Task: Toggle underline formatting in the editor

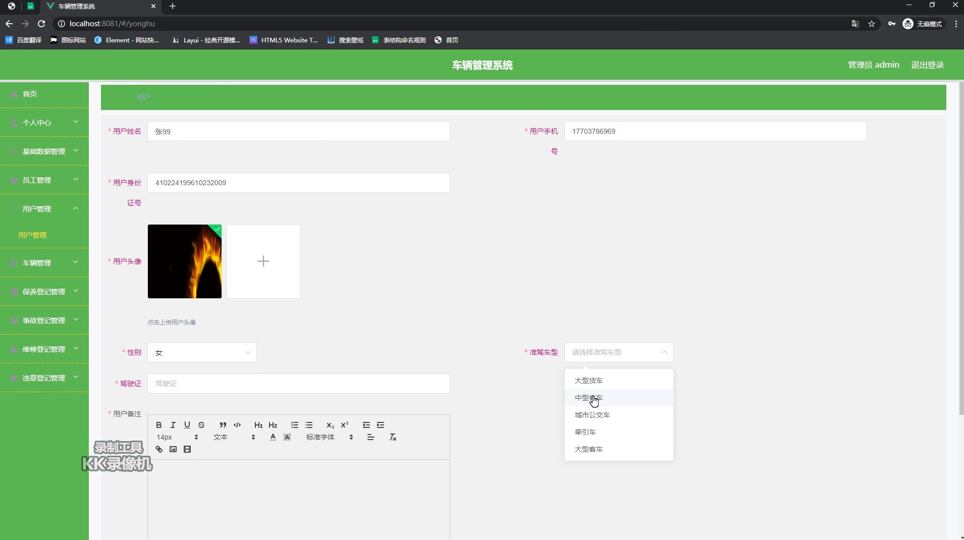Action: pyautogui.click(x=187, y=425)
